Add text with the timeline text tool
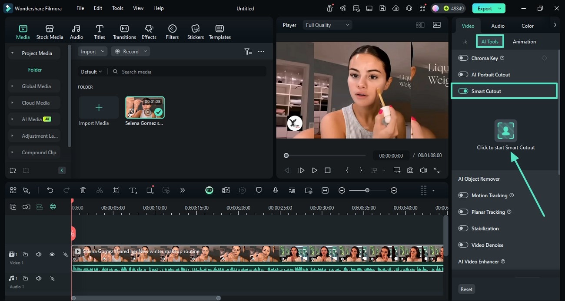Viewport: 565px width, 301px height. point(133,190)
